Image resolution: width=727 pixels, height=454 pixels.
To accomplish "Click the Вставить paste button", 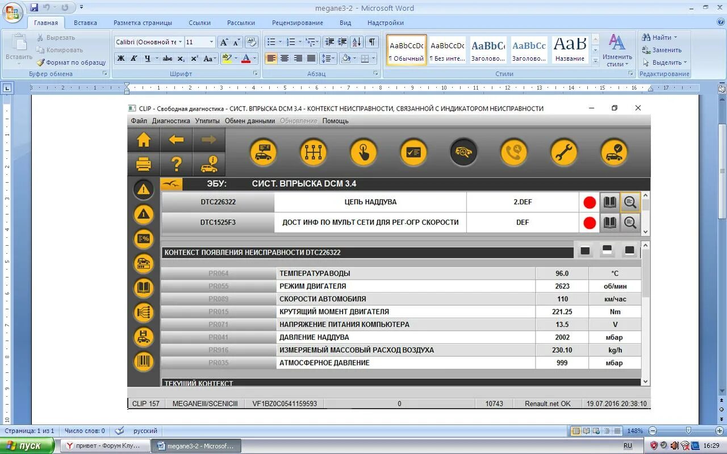I will pyautogui.click(x=19, y=48).
